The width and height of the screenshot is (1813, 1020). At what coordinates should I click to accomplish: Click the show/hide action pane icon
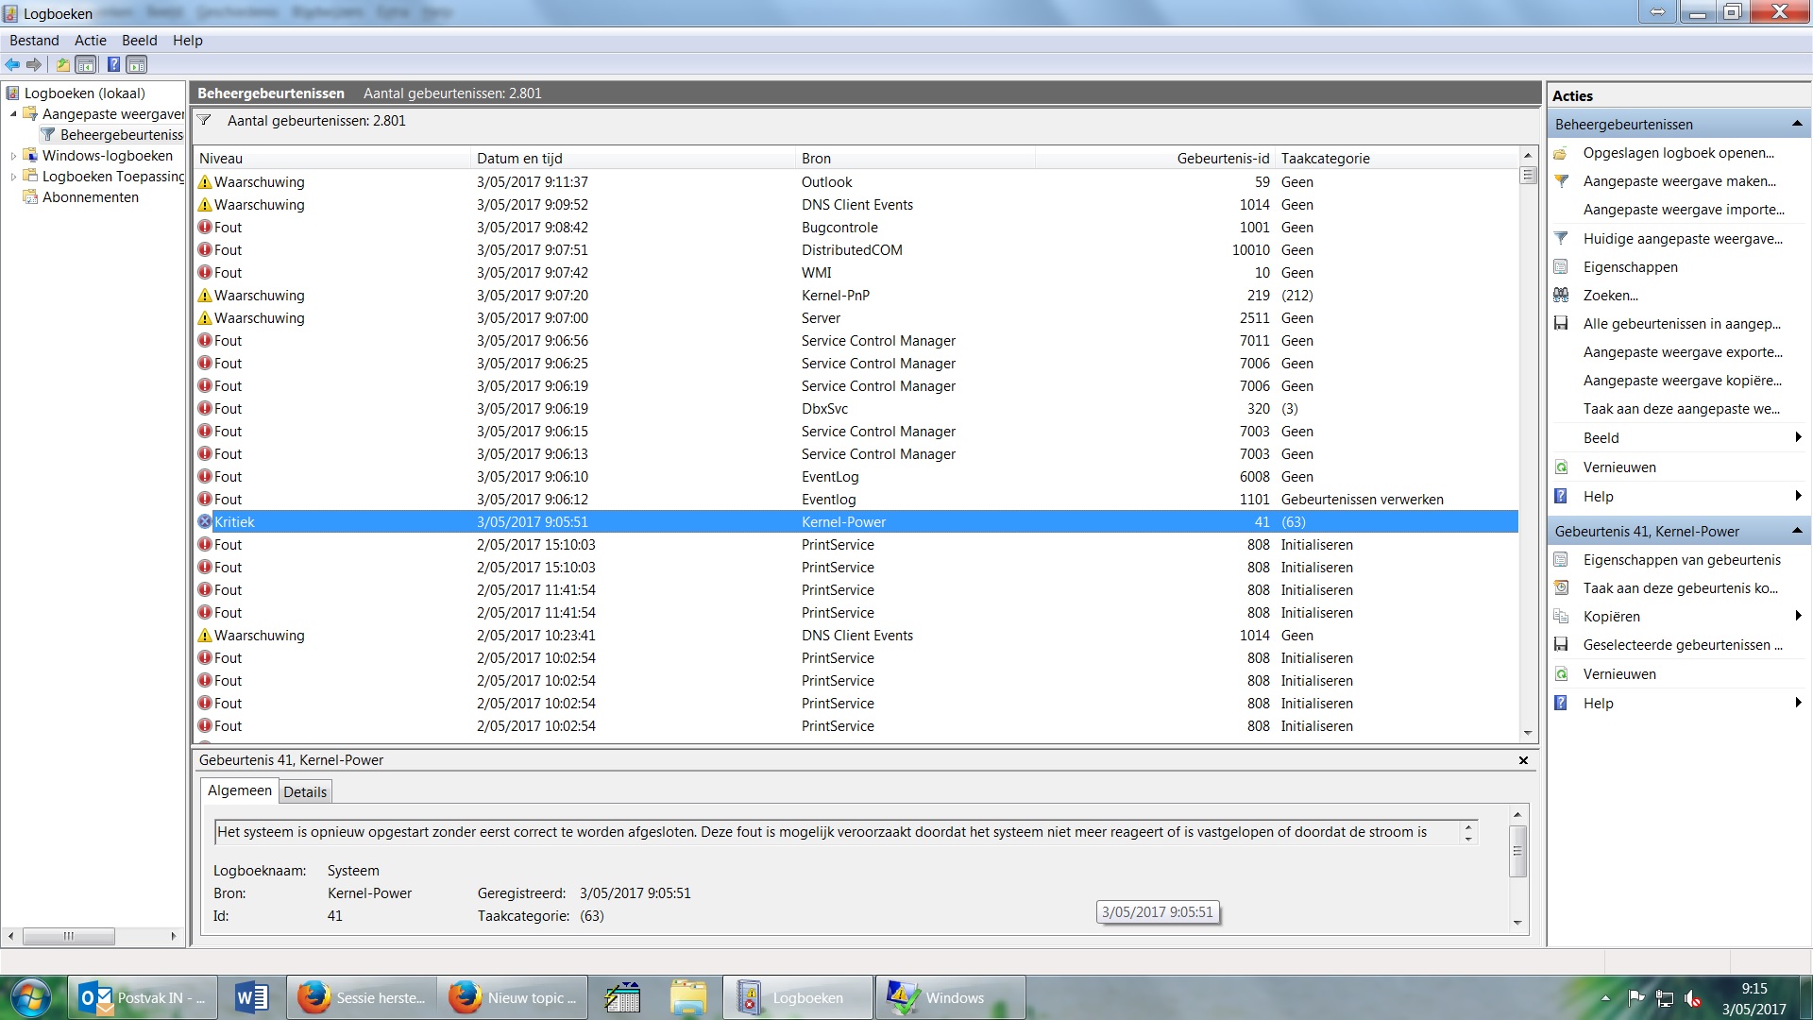point(137,64)
